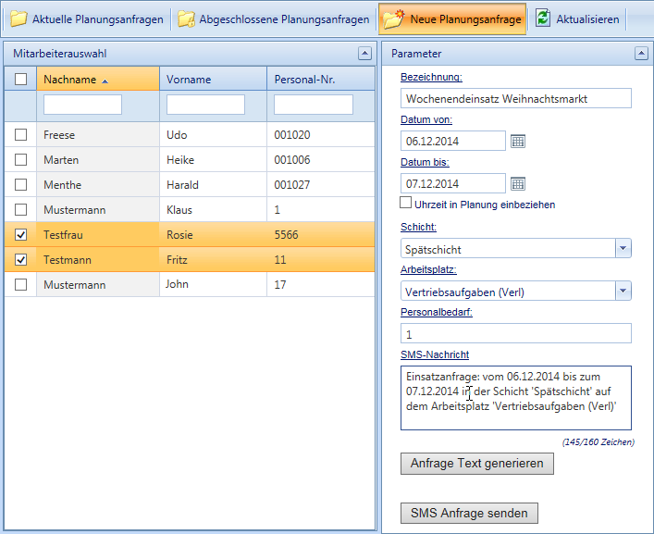Click the Datum bis field 07.12.2014
Image resolution: width=654 pixels, height=534 pixels.
pos(453,183)
